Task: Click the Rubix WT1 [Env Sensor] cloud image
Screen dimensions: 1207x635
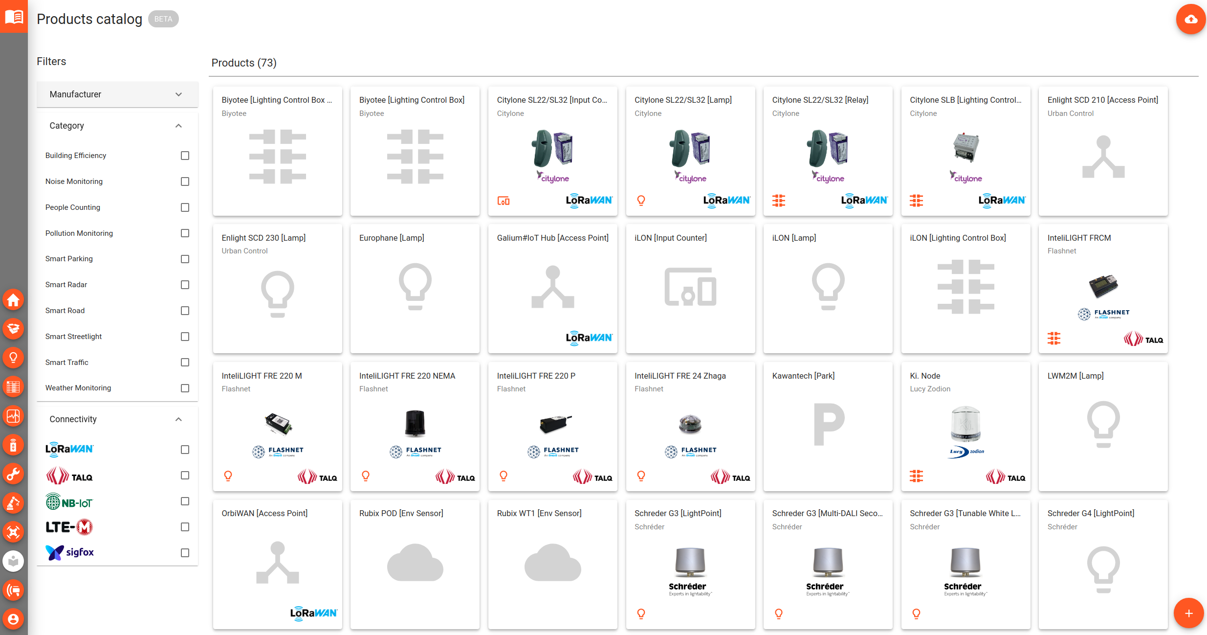Action: coord(552,562)
